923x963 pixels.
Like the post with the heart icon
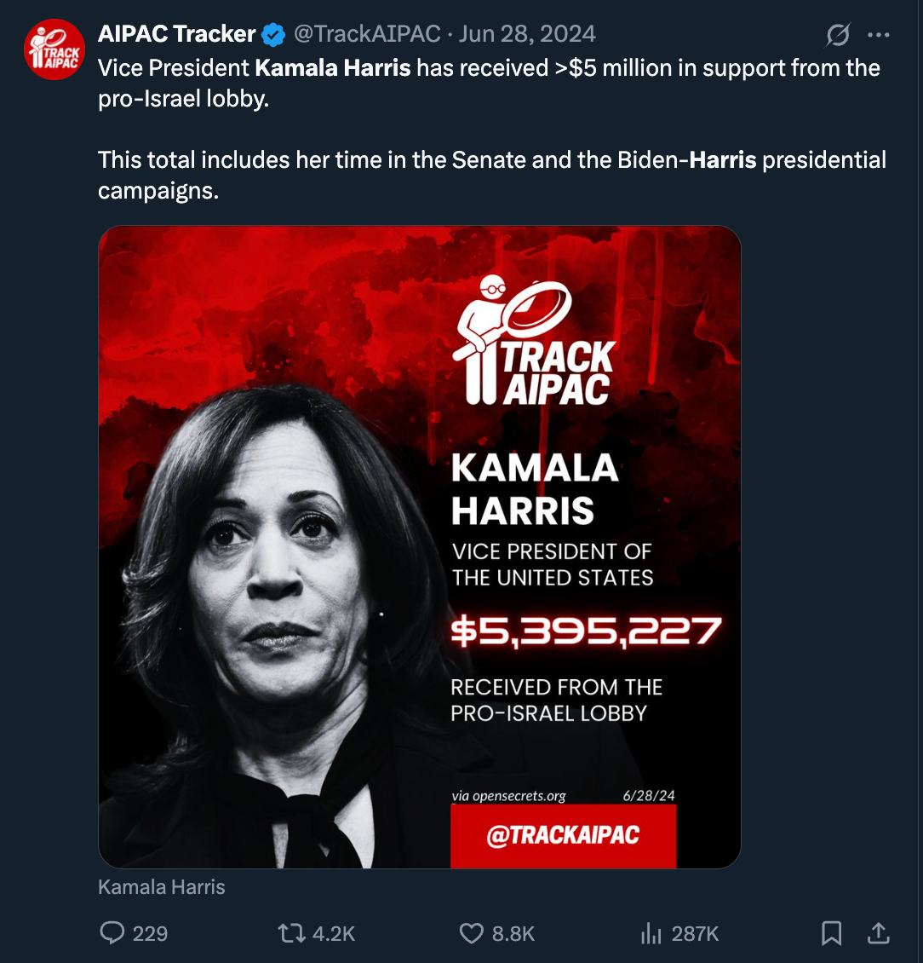[x=472, y=933]
